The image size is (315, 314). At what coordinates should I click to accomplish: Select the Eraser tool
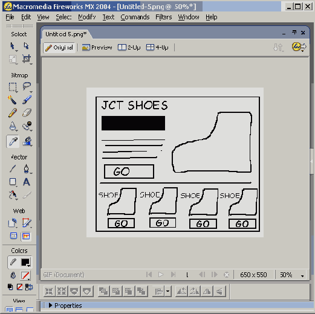coord(27,113)
